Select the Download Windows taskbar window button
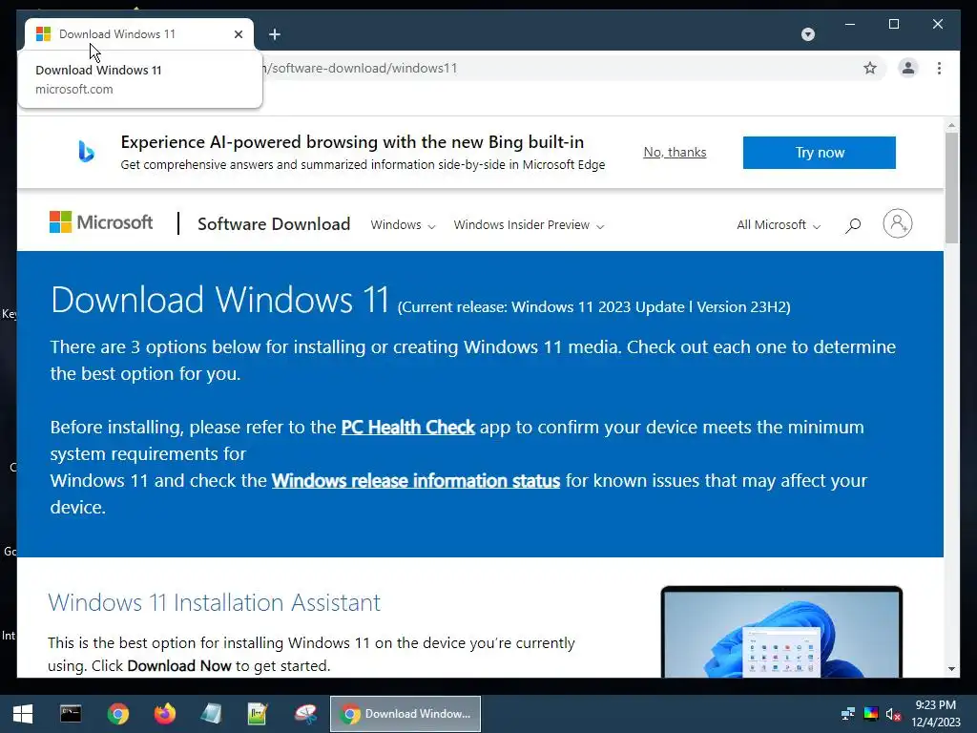The width and height of the screenshot is (977, 733). click(405, 714)
